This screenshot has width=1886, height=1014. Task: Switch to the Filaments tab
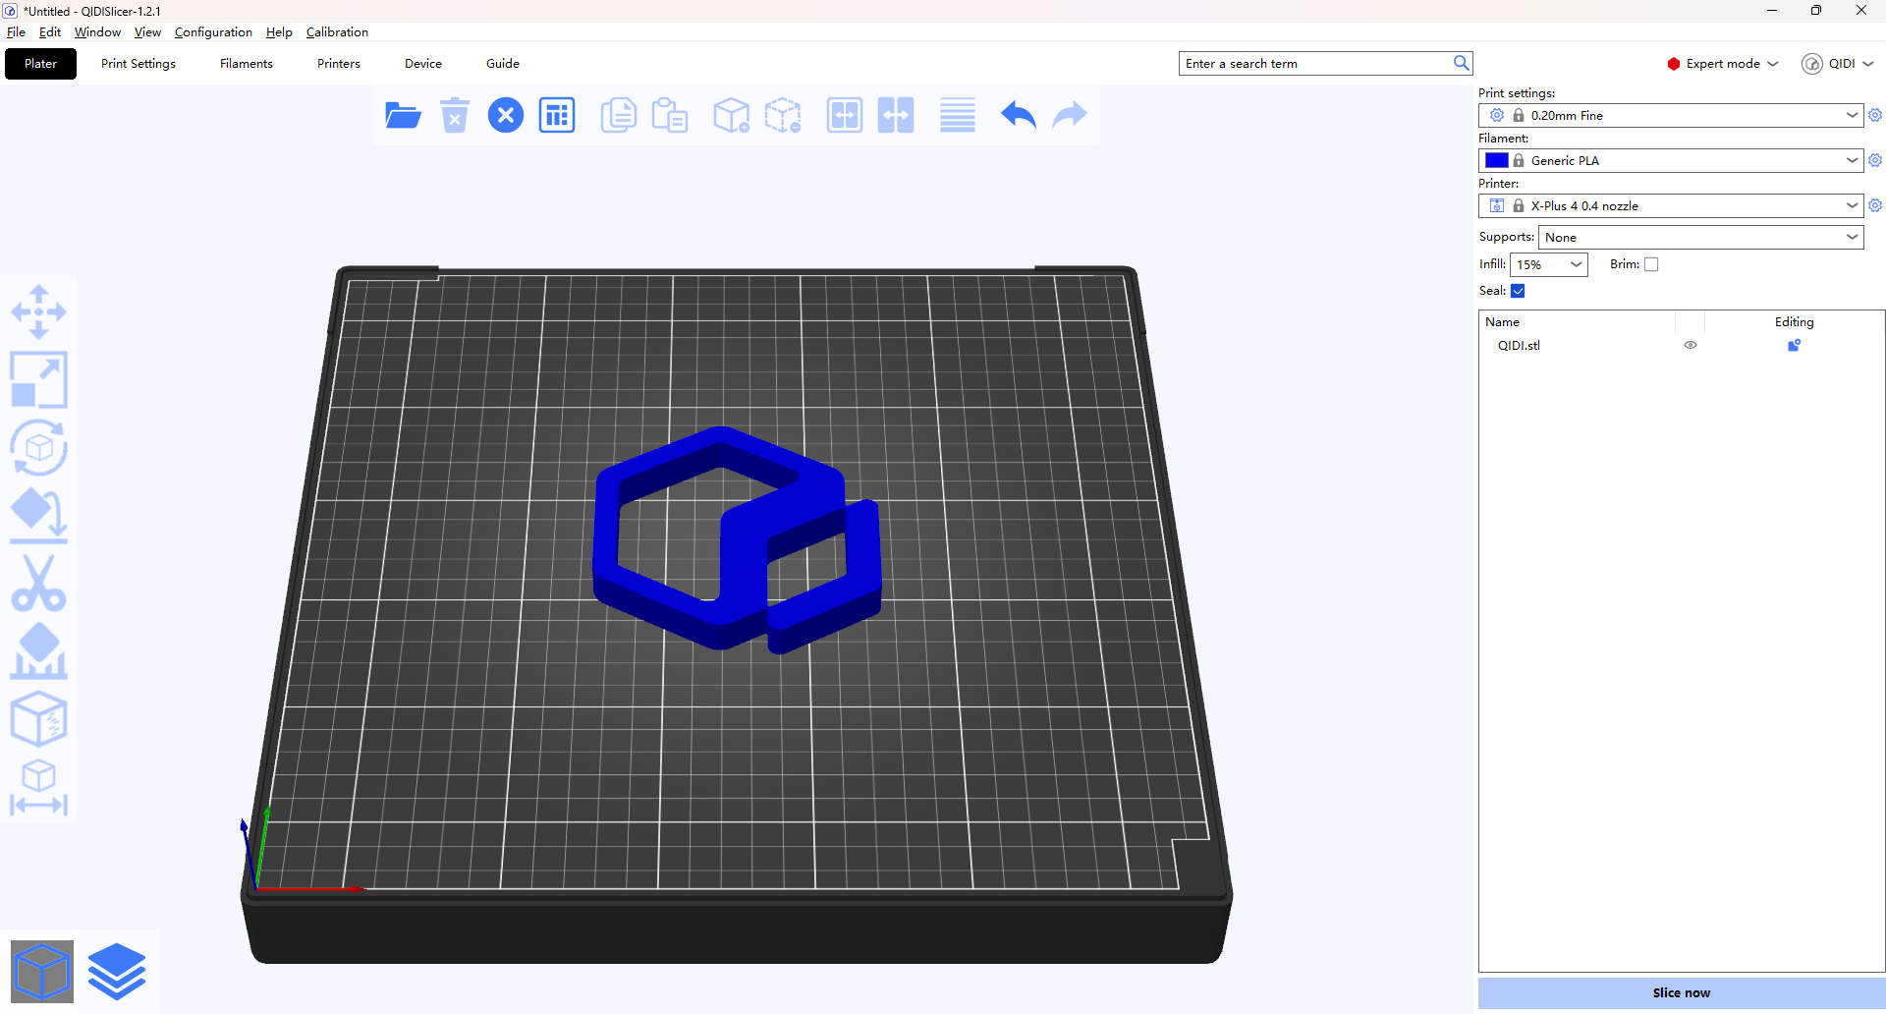click(247, 64)
